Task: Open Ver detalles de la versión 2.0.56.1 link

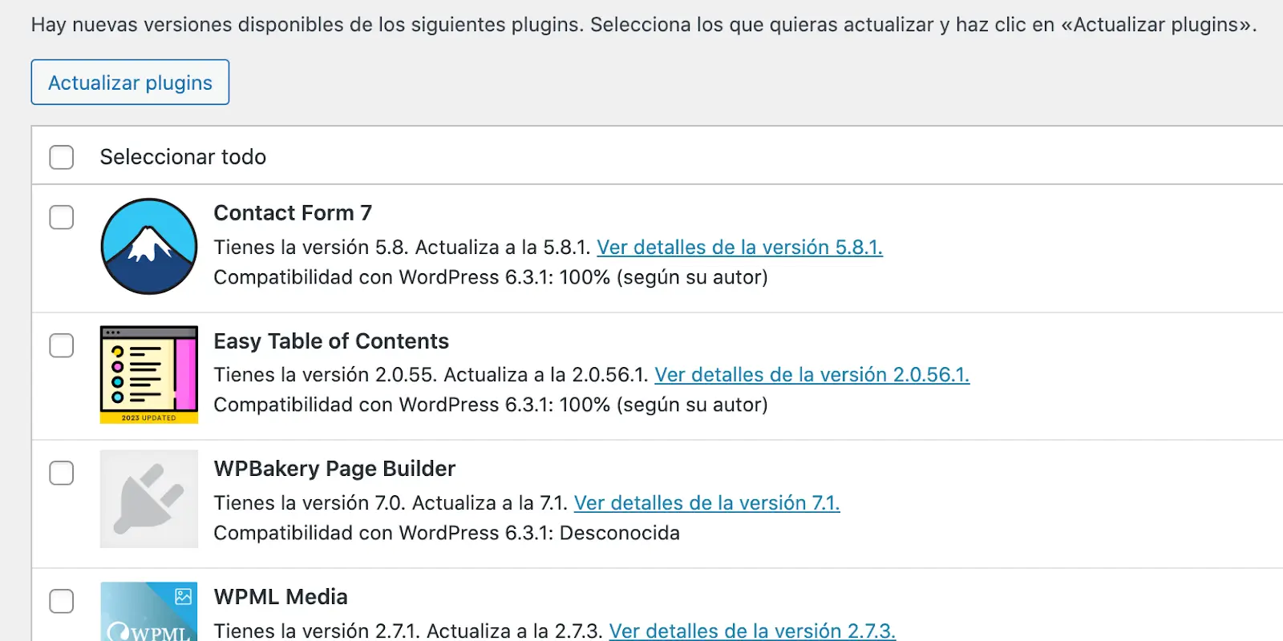Action: click(x=812, y=375)
